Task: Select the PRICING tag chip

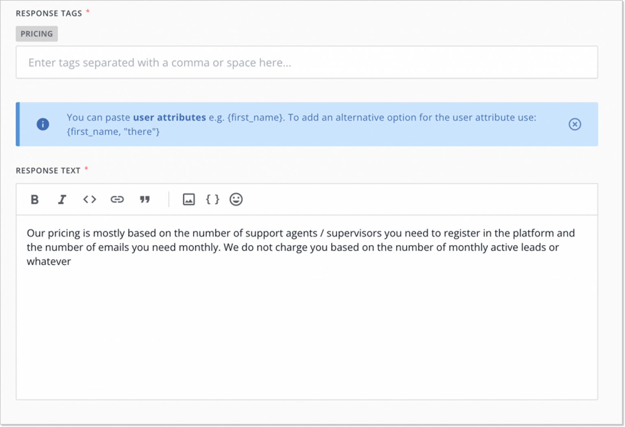Action: point(37,34)
